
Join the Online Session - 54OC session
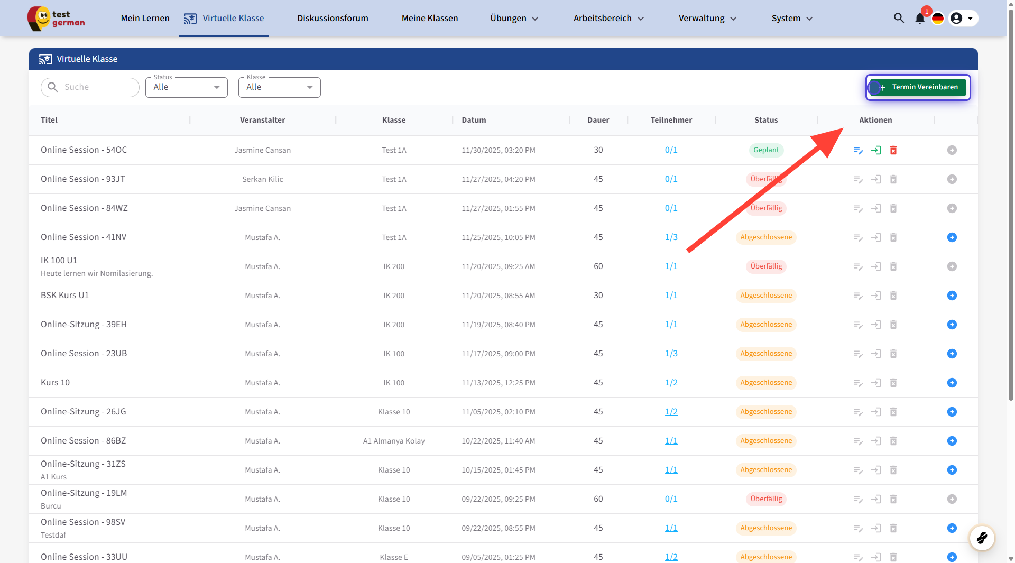[x=876, y=150]
